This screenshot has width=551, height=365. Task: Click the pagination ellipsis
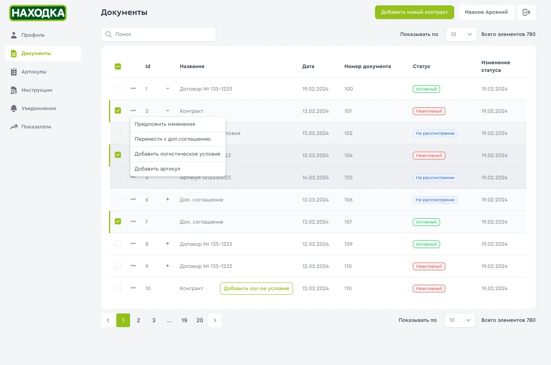pos(169,320)
